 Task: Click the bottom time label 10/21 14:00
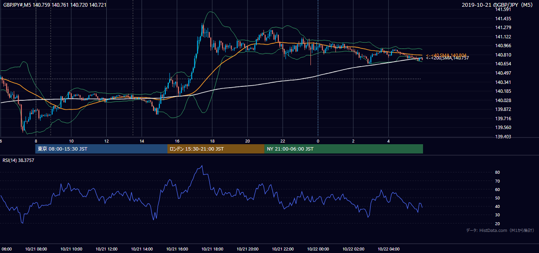click(142, 249)
